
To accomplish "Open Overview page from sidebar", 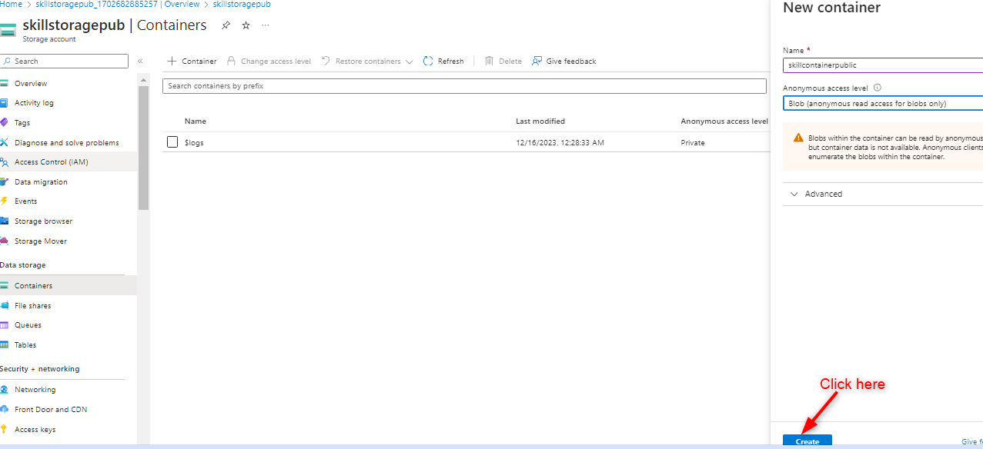I will pyautogui.click(x=31, y=83).
